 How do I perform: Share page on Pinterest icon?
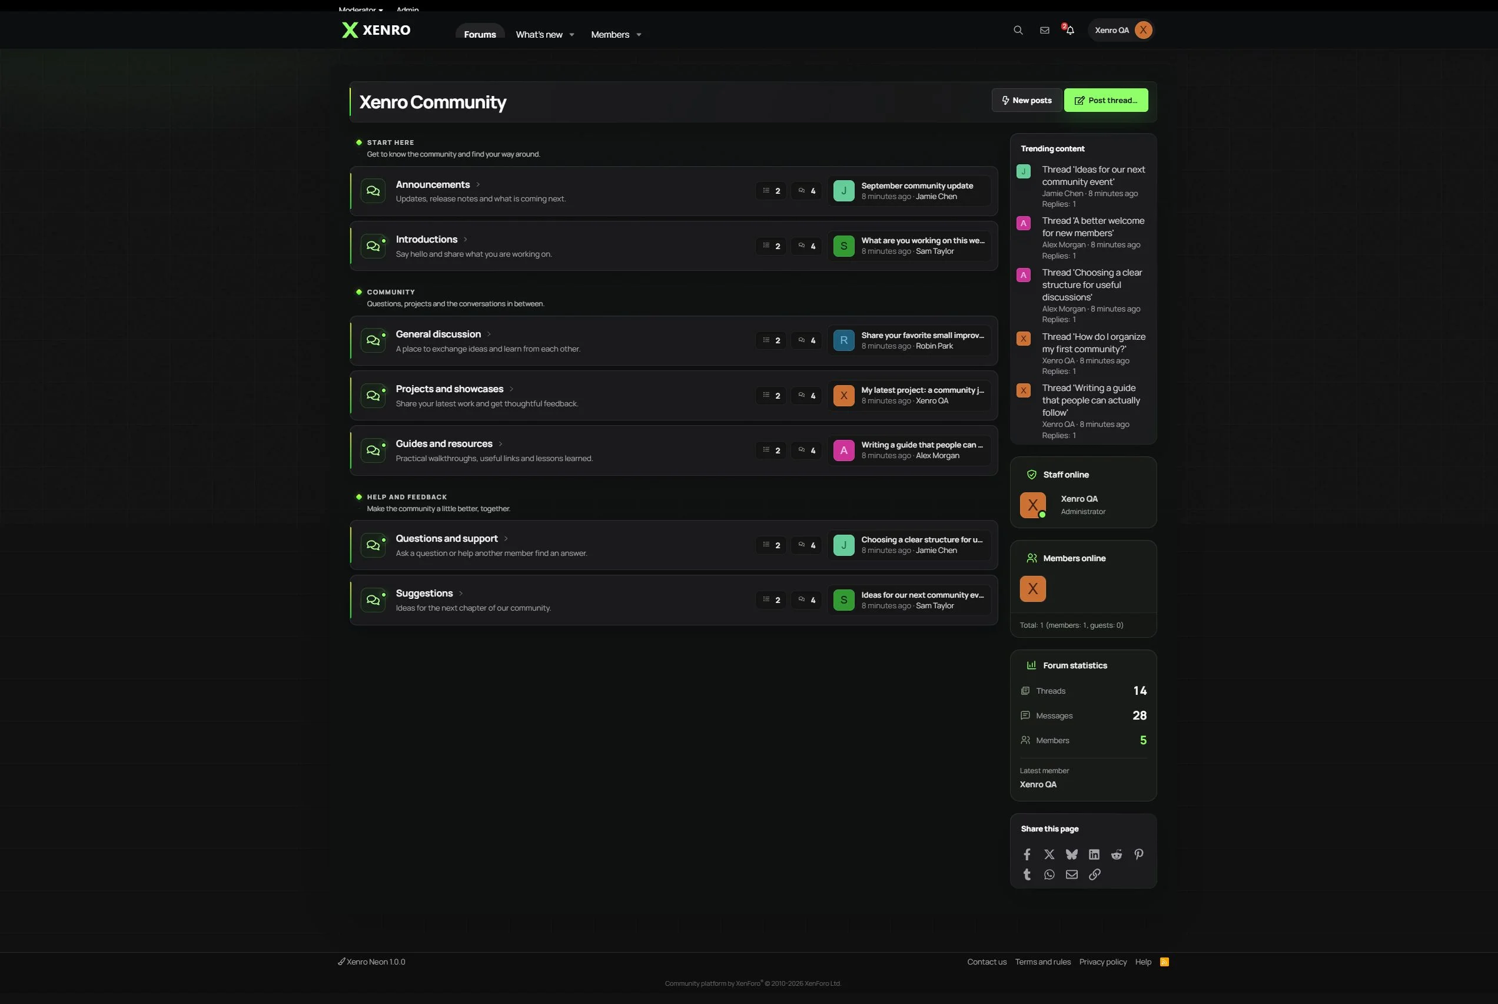coord(1139,854)
